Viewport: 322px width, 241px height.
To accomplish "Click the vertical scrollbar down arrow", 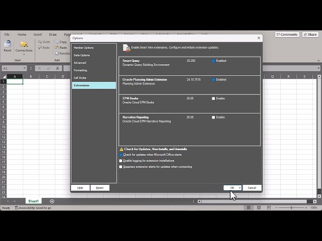I will (319, 196).
